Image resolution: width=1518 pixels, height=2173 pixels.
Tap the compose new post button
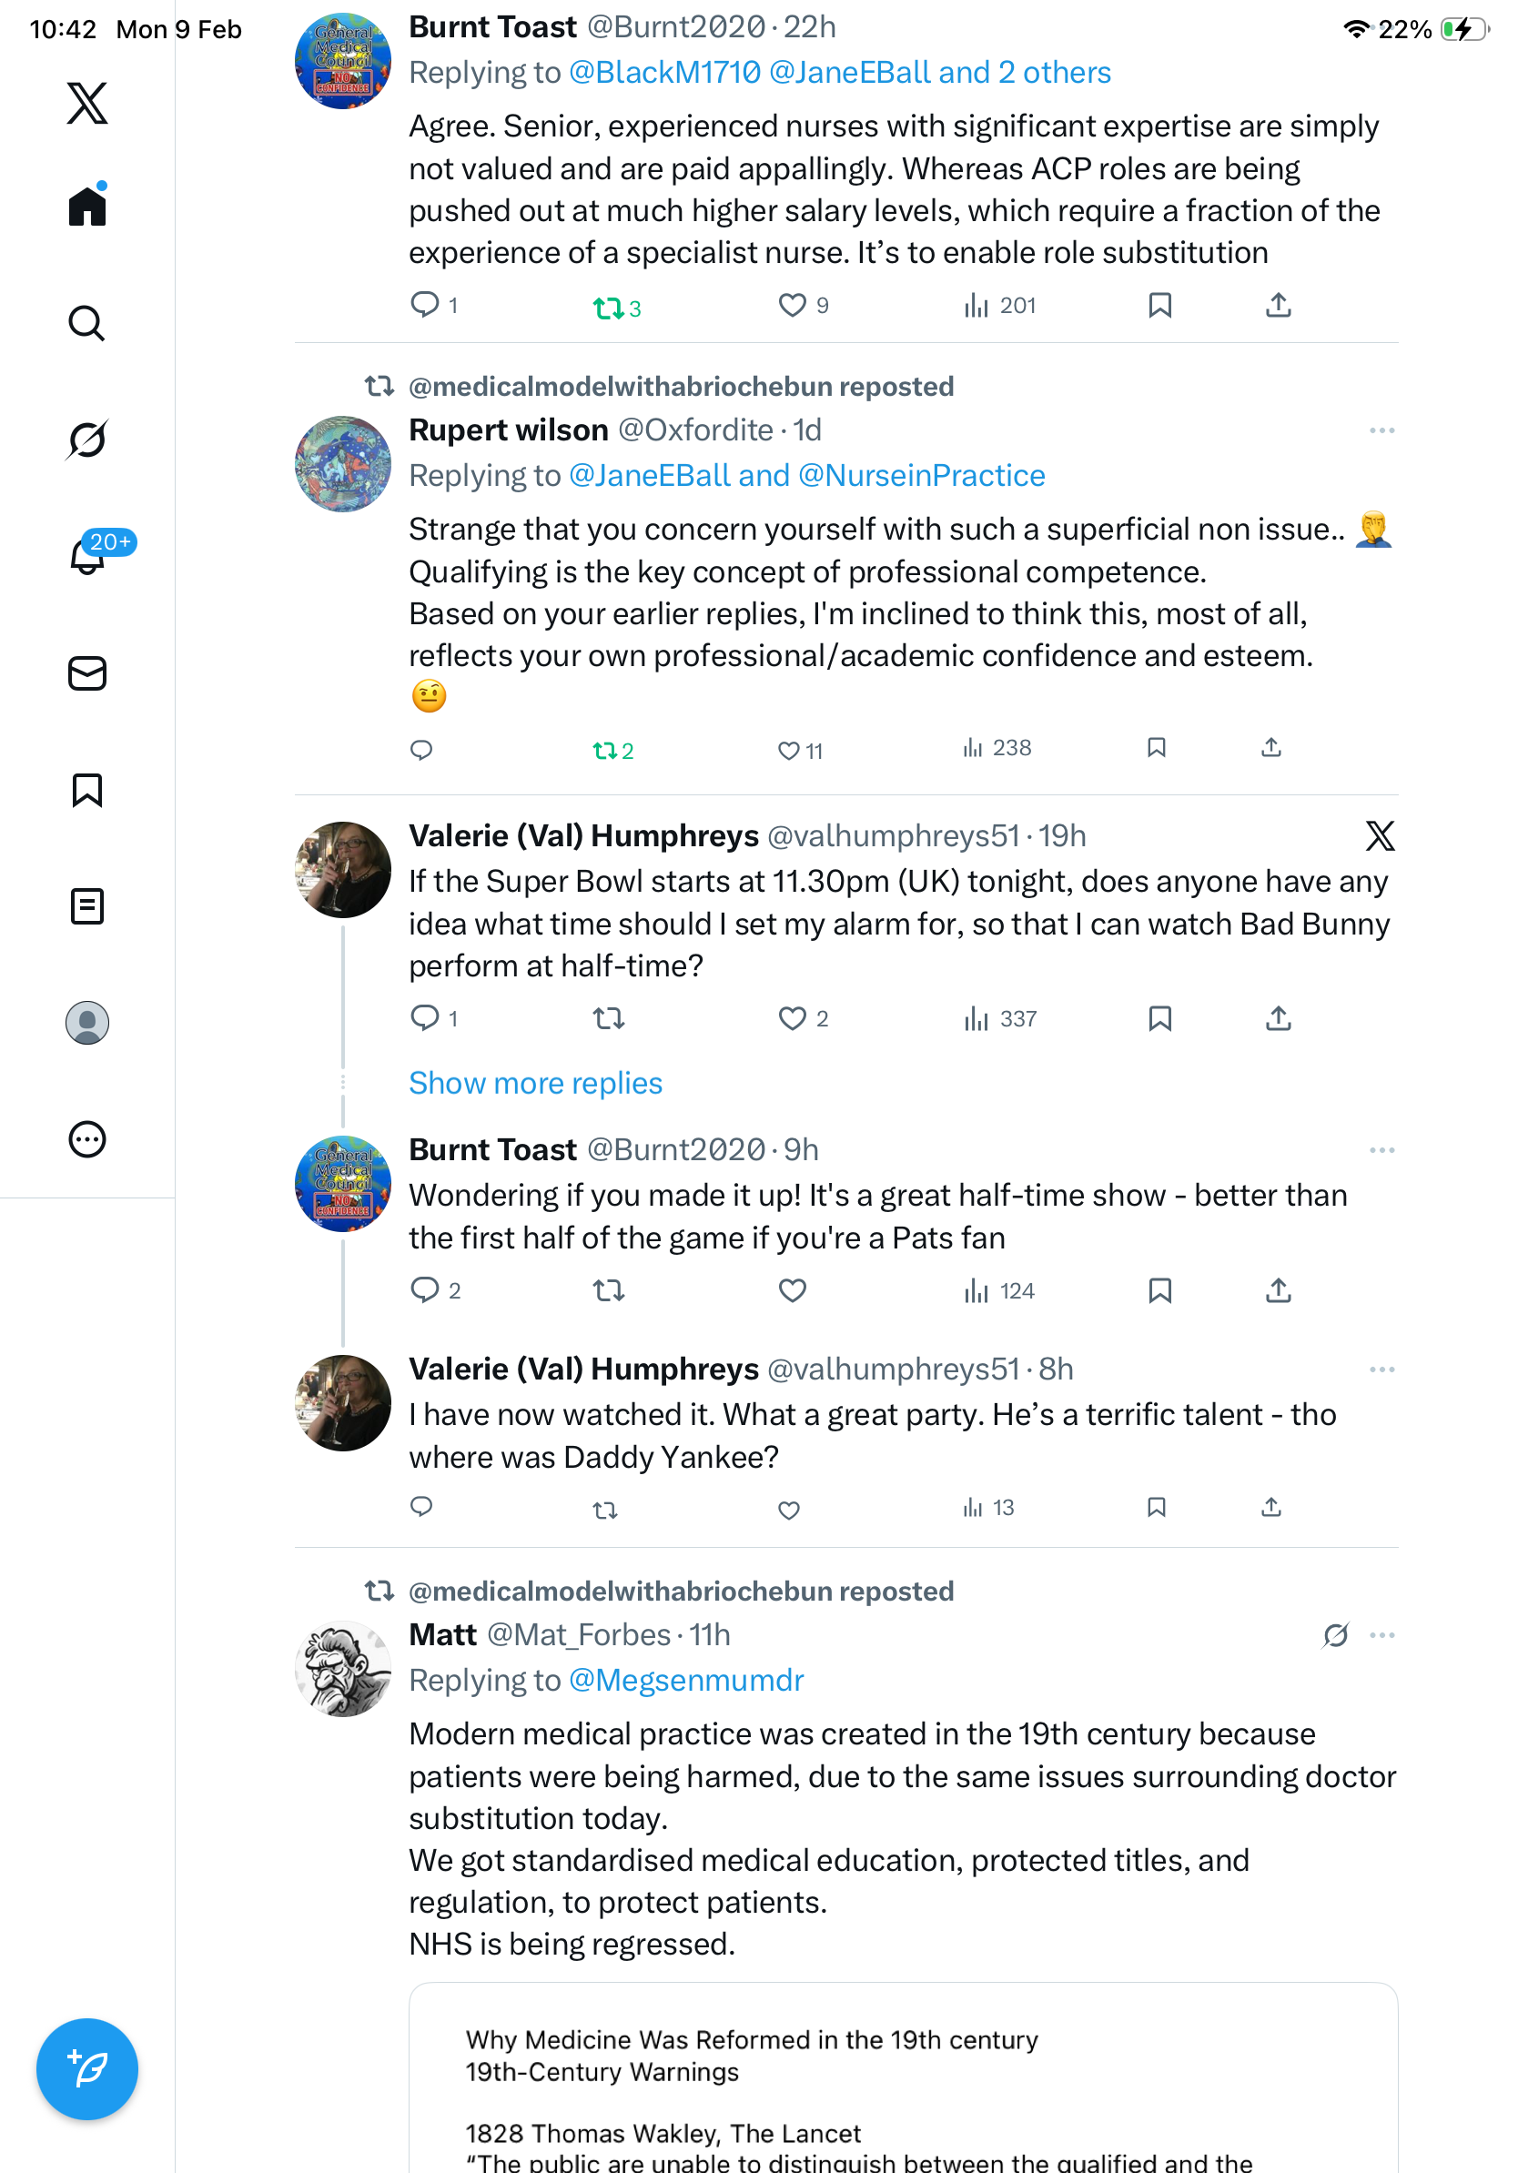coord(87,2068)
